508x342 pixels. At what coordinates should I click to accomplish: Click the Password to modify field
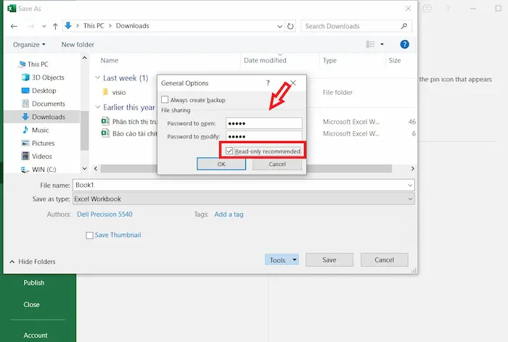(263, 136)
